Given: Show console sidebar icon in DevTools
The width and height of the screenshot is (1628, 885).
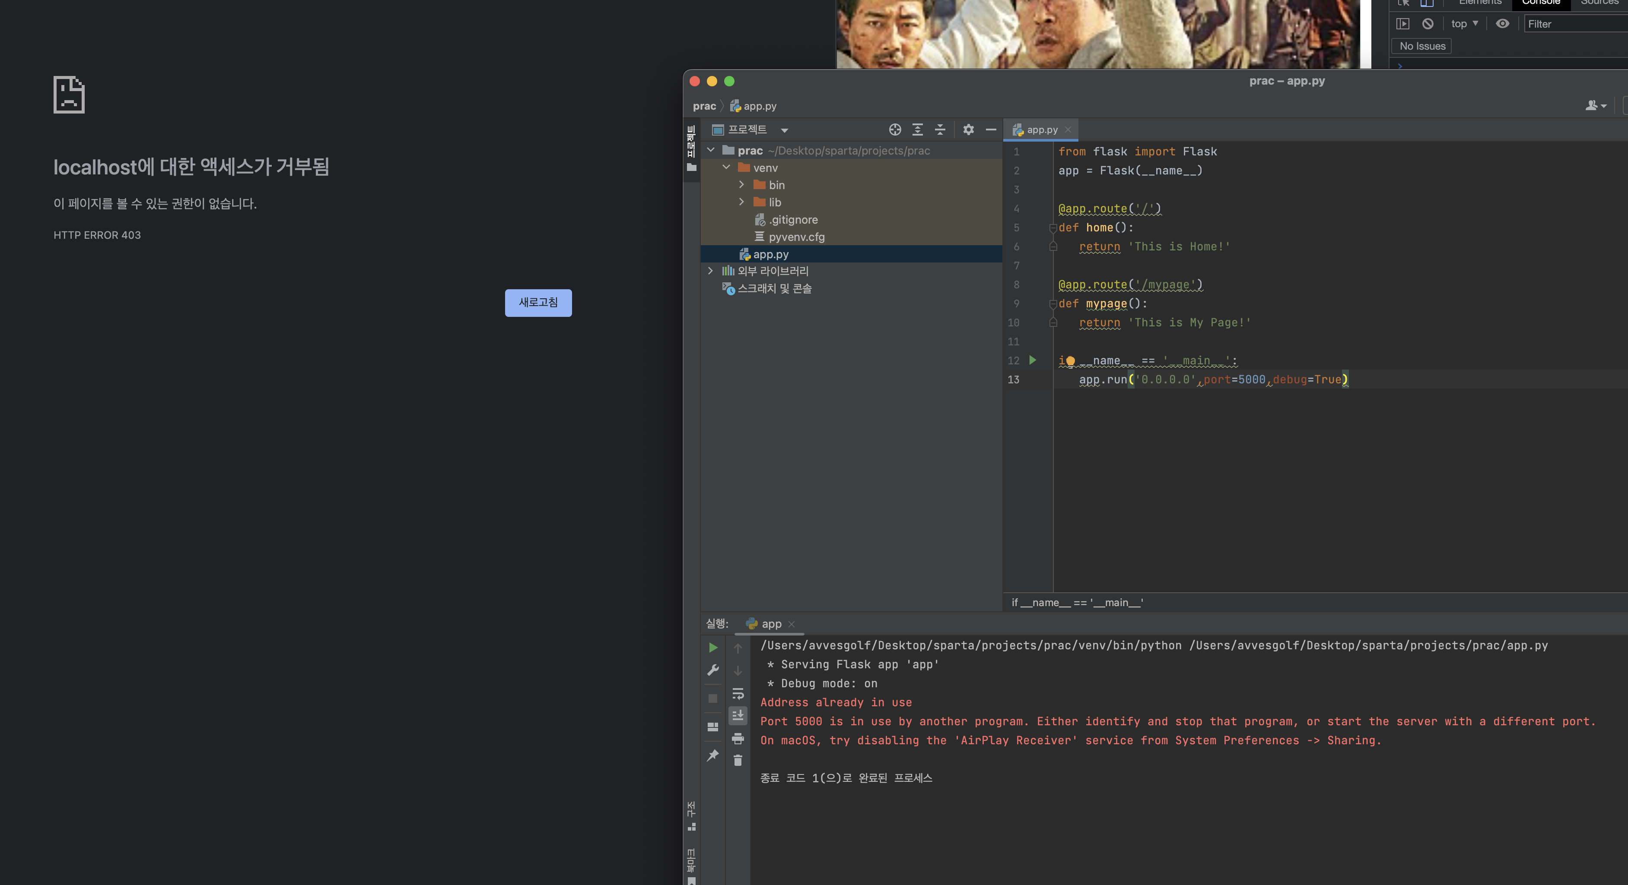Looking at the screenshot, I should (x=1403, y=23).
